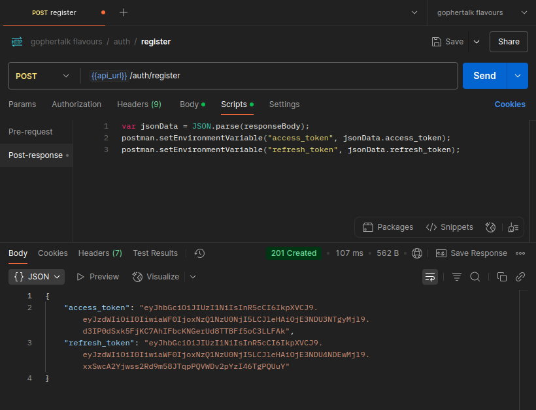The image size is (536, 410).
Task: Click the 562 B response size
Action: (388, 253)
